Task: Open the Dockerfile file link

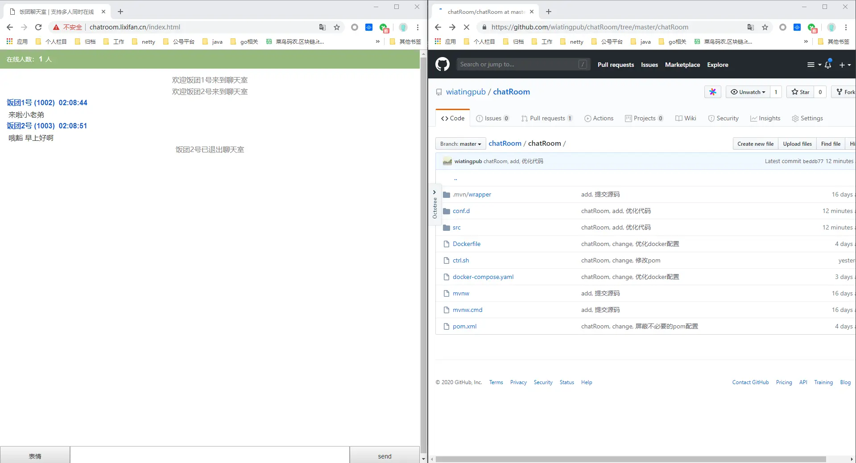Action: click(x=467, y=244)
